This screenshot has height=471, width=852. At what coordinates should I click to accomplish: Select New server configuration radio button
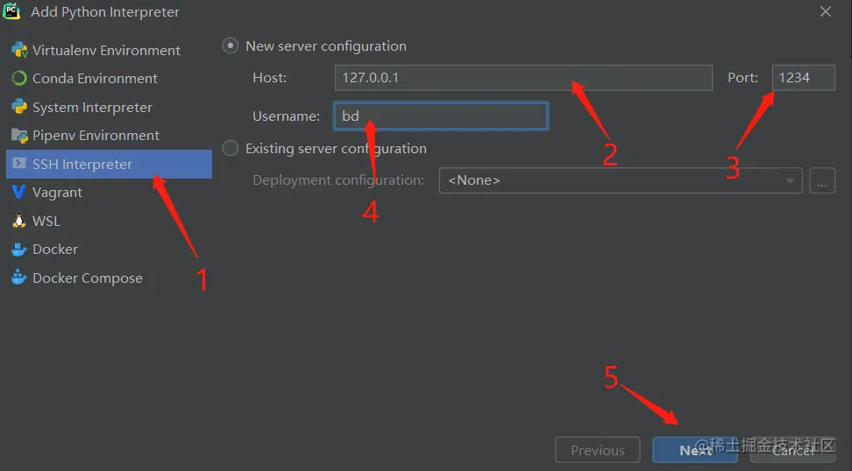(x=231, y=46)
